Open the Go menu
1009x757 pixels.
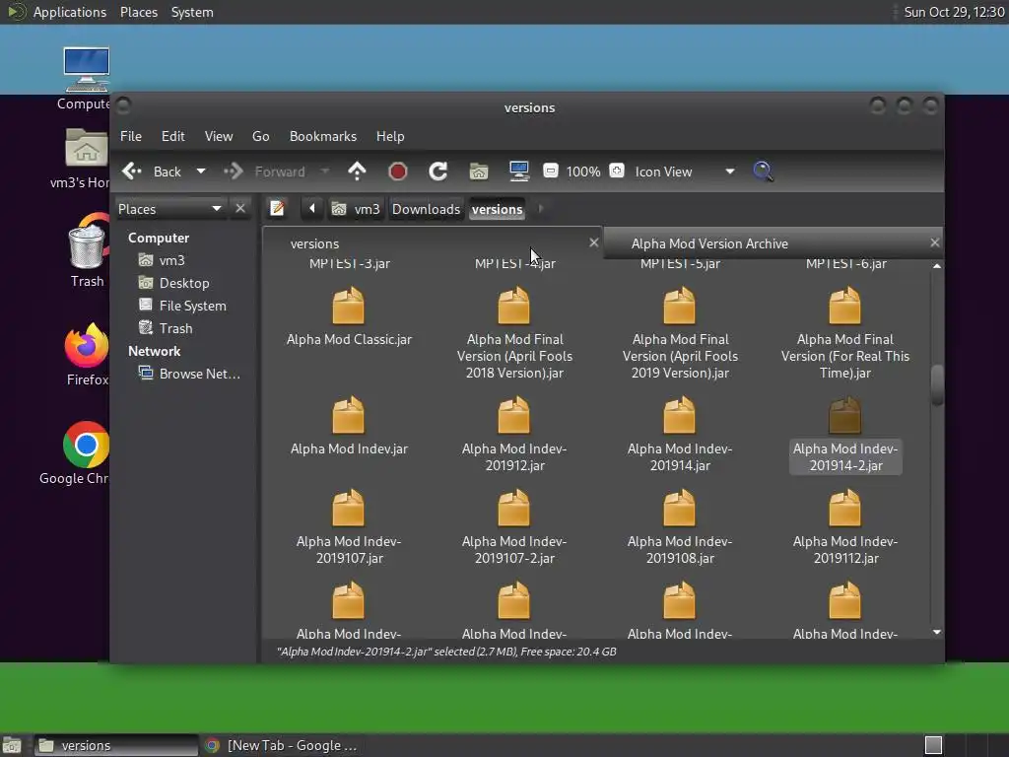pos(260,136)
